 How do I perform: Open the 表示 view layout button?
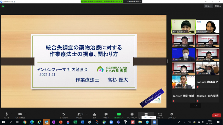tap(218, 6)
